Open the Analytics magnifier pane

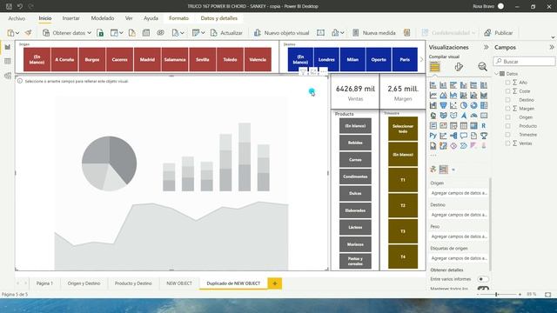pyautogui.click(x=482, y=67)
